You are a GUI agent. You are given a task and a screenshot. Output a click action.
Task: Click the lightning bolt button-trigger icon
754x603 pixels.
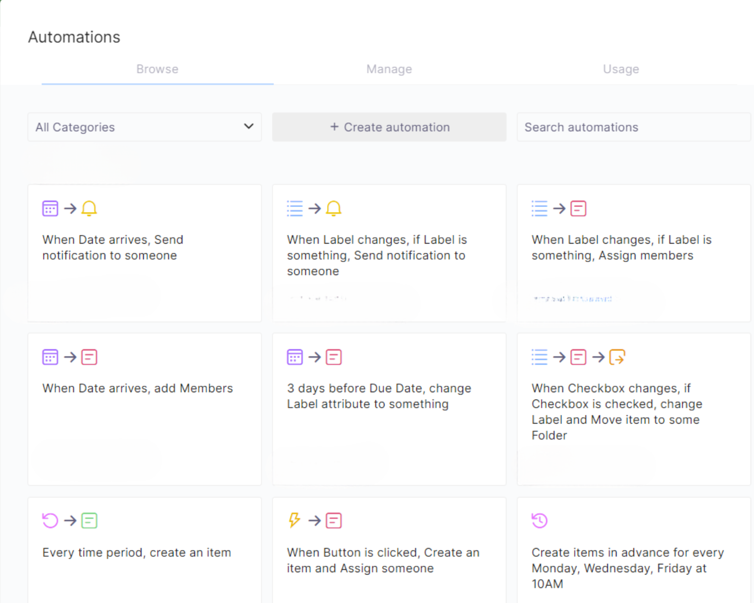coord(294,521)
